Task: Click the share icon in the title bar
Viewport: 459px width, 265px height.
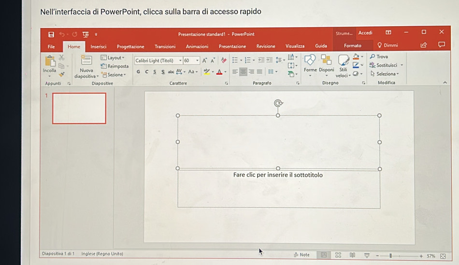Action: click(x=424, y=45)
